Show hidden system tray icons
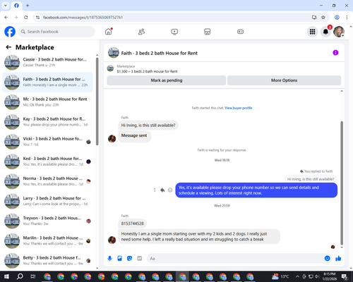Screen dimensions: 353x282 pyautogui.click(x=297, y=276)
